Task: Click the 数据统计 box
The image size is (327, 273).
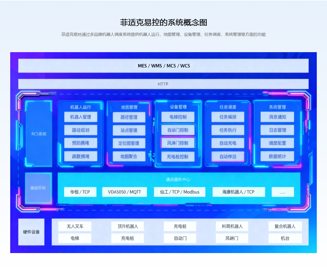Action: pos(277,156)
